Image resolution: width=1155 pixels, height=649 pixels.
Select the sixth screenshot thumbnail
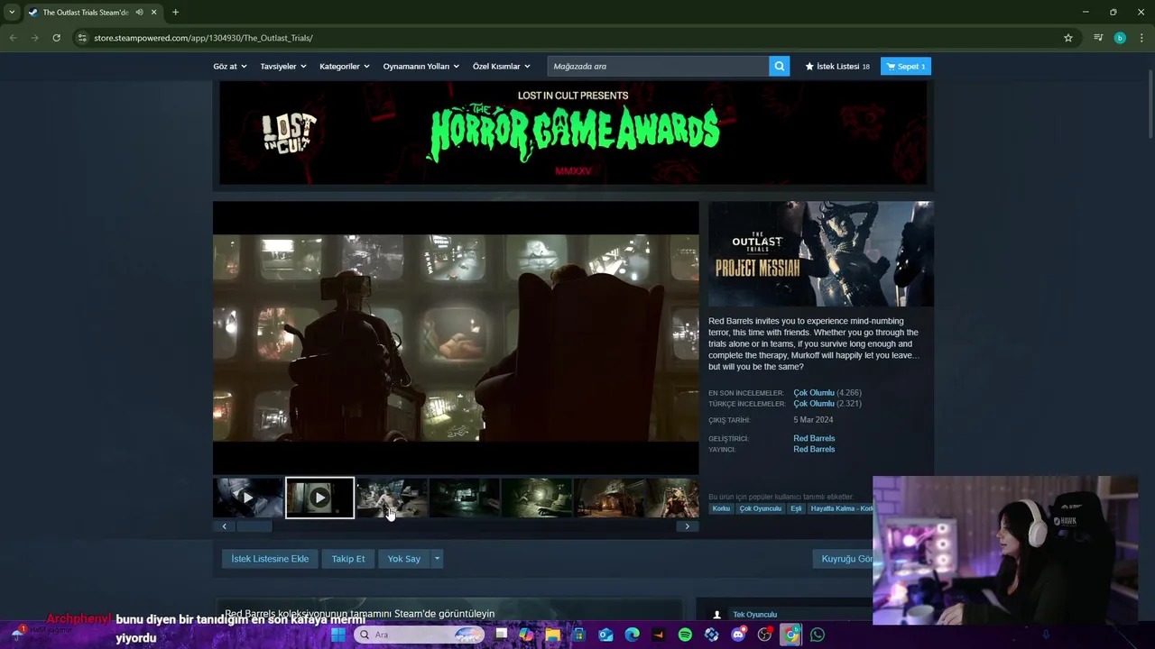[608, 498]
